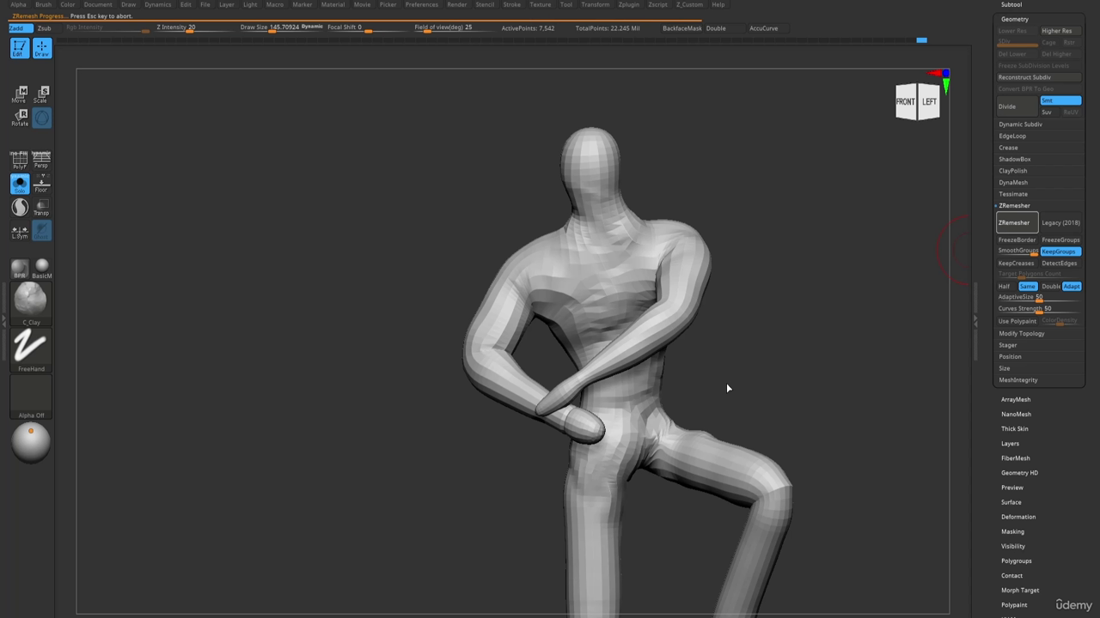Click the ZRemesher button

1017,223
